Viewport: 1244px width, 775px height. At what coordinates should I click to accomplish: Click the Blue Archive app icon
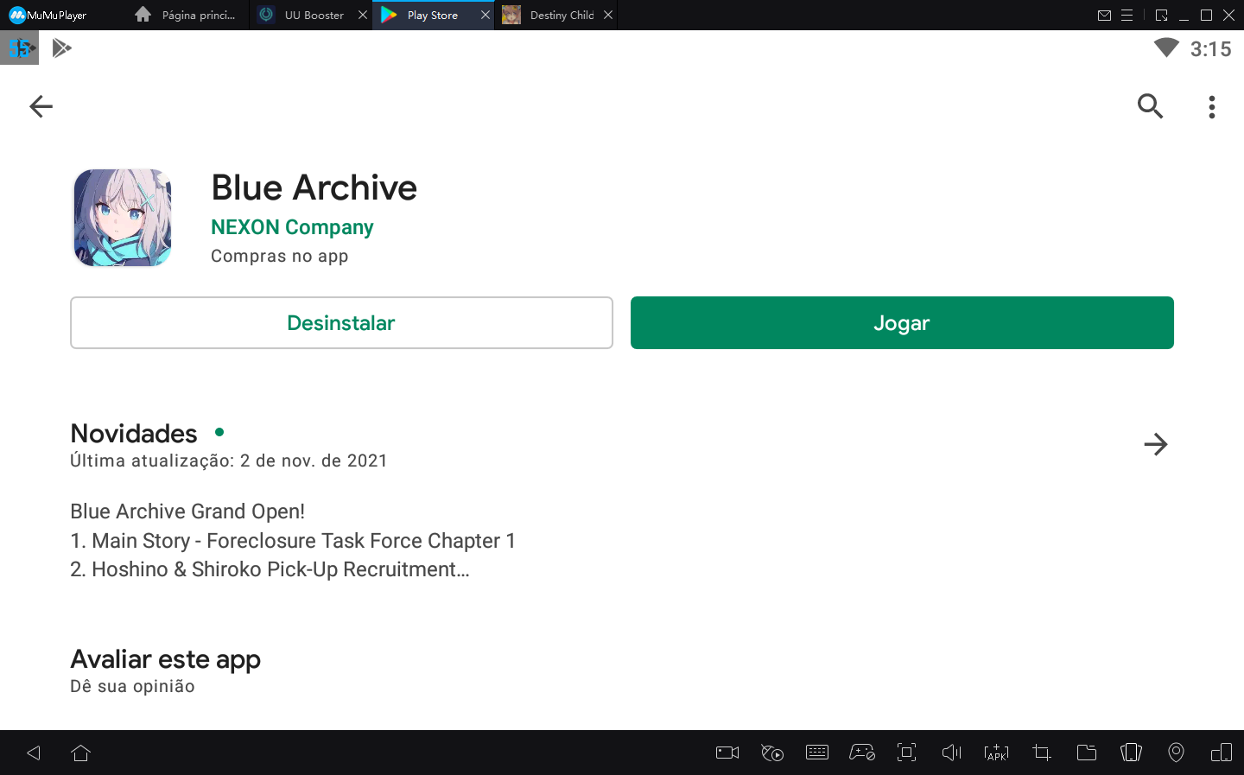pos(123,218)
